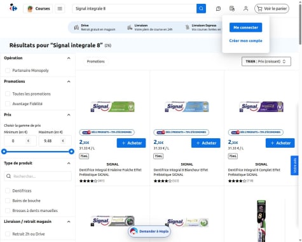Open the Courses category selector
Viewport: 302px width, 242px height.
click(38, 8)
